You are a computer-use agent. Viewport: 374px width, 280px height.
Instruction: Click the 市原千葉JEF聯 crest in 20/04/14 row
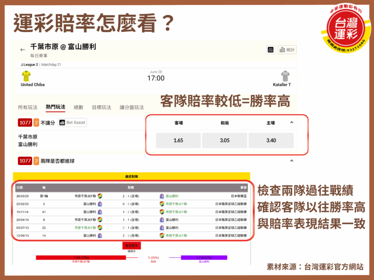(x=100, y=220)
